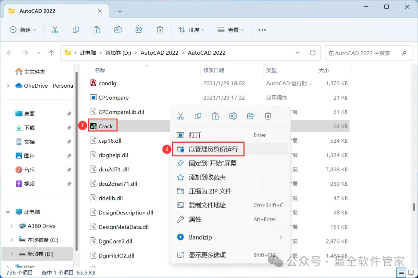Image resolution: width=418 pixels, height=278 pixels.
Task: Open the See more (three dots) menu
Action: [262, 30]
